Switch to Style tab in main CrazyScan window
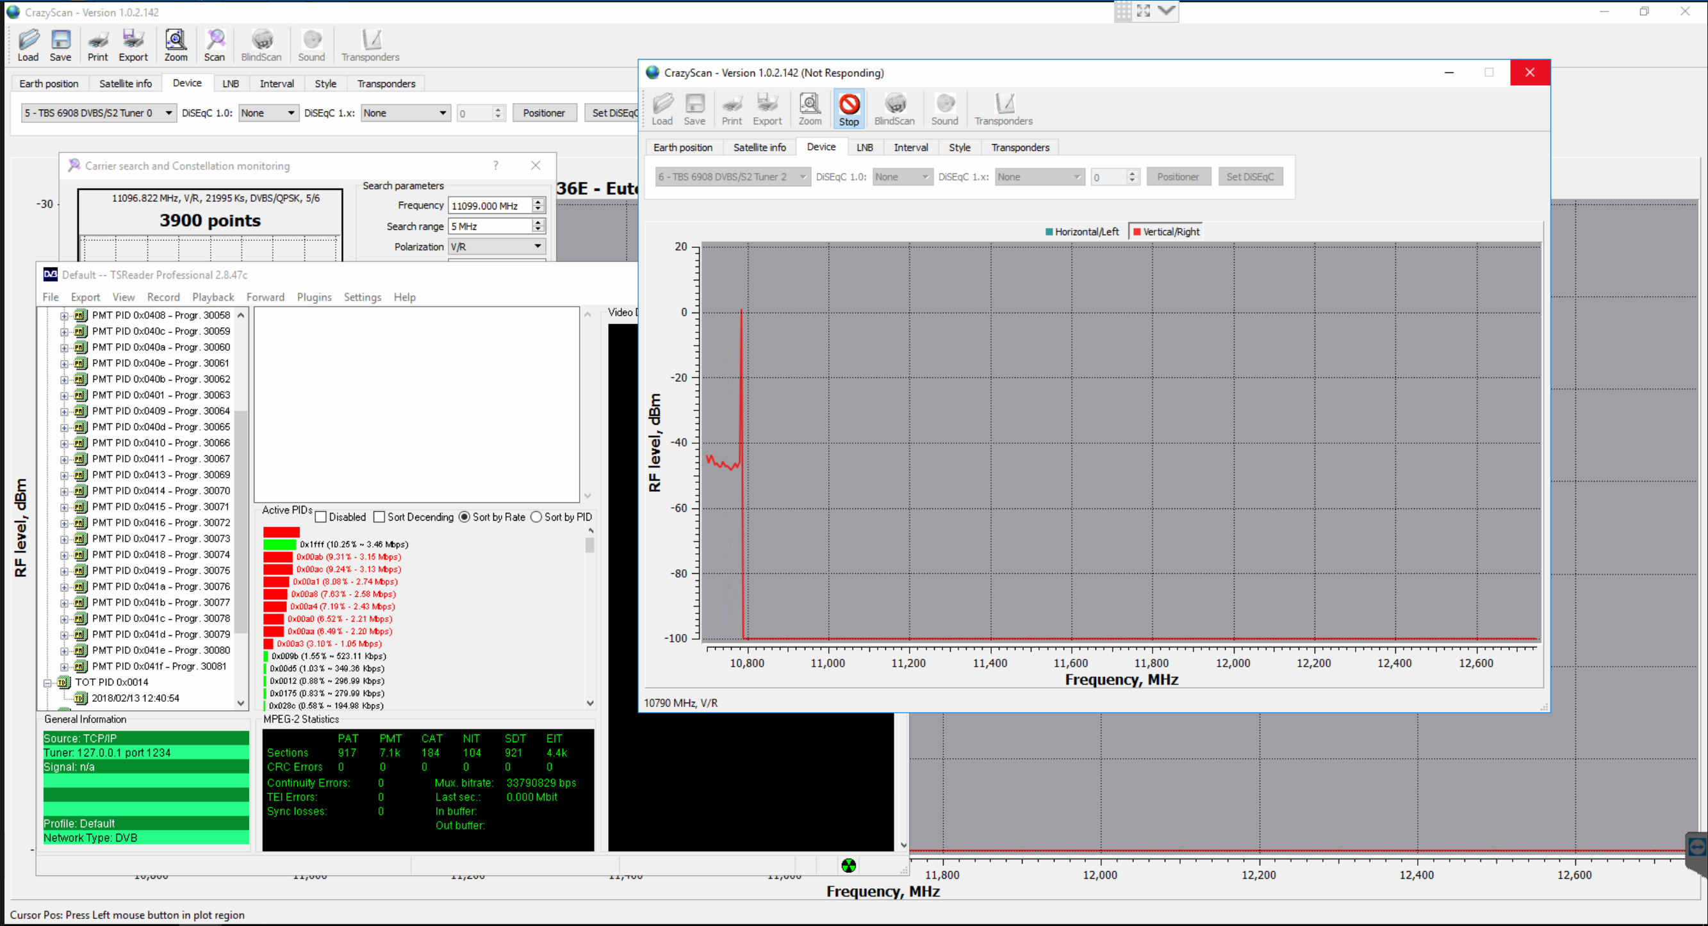This screenshot has height=926, width=1708. [x=325, y=83]
